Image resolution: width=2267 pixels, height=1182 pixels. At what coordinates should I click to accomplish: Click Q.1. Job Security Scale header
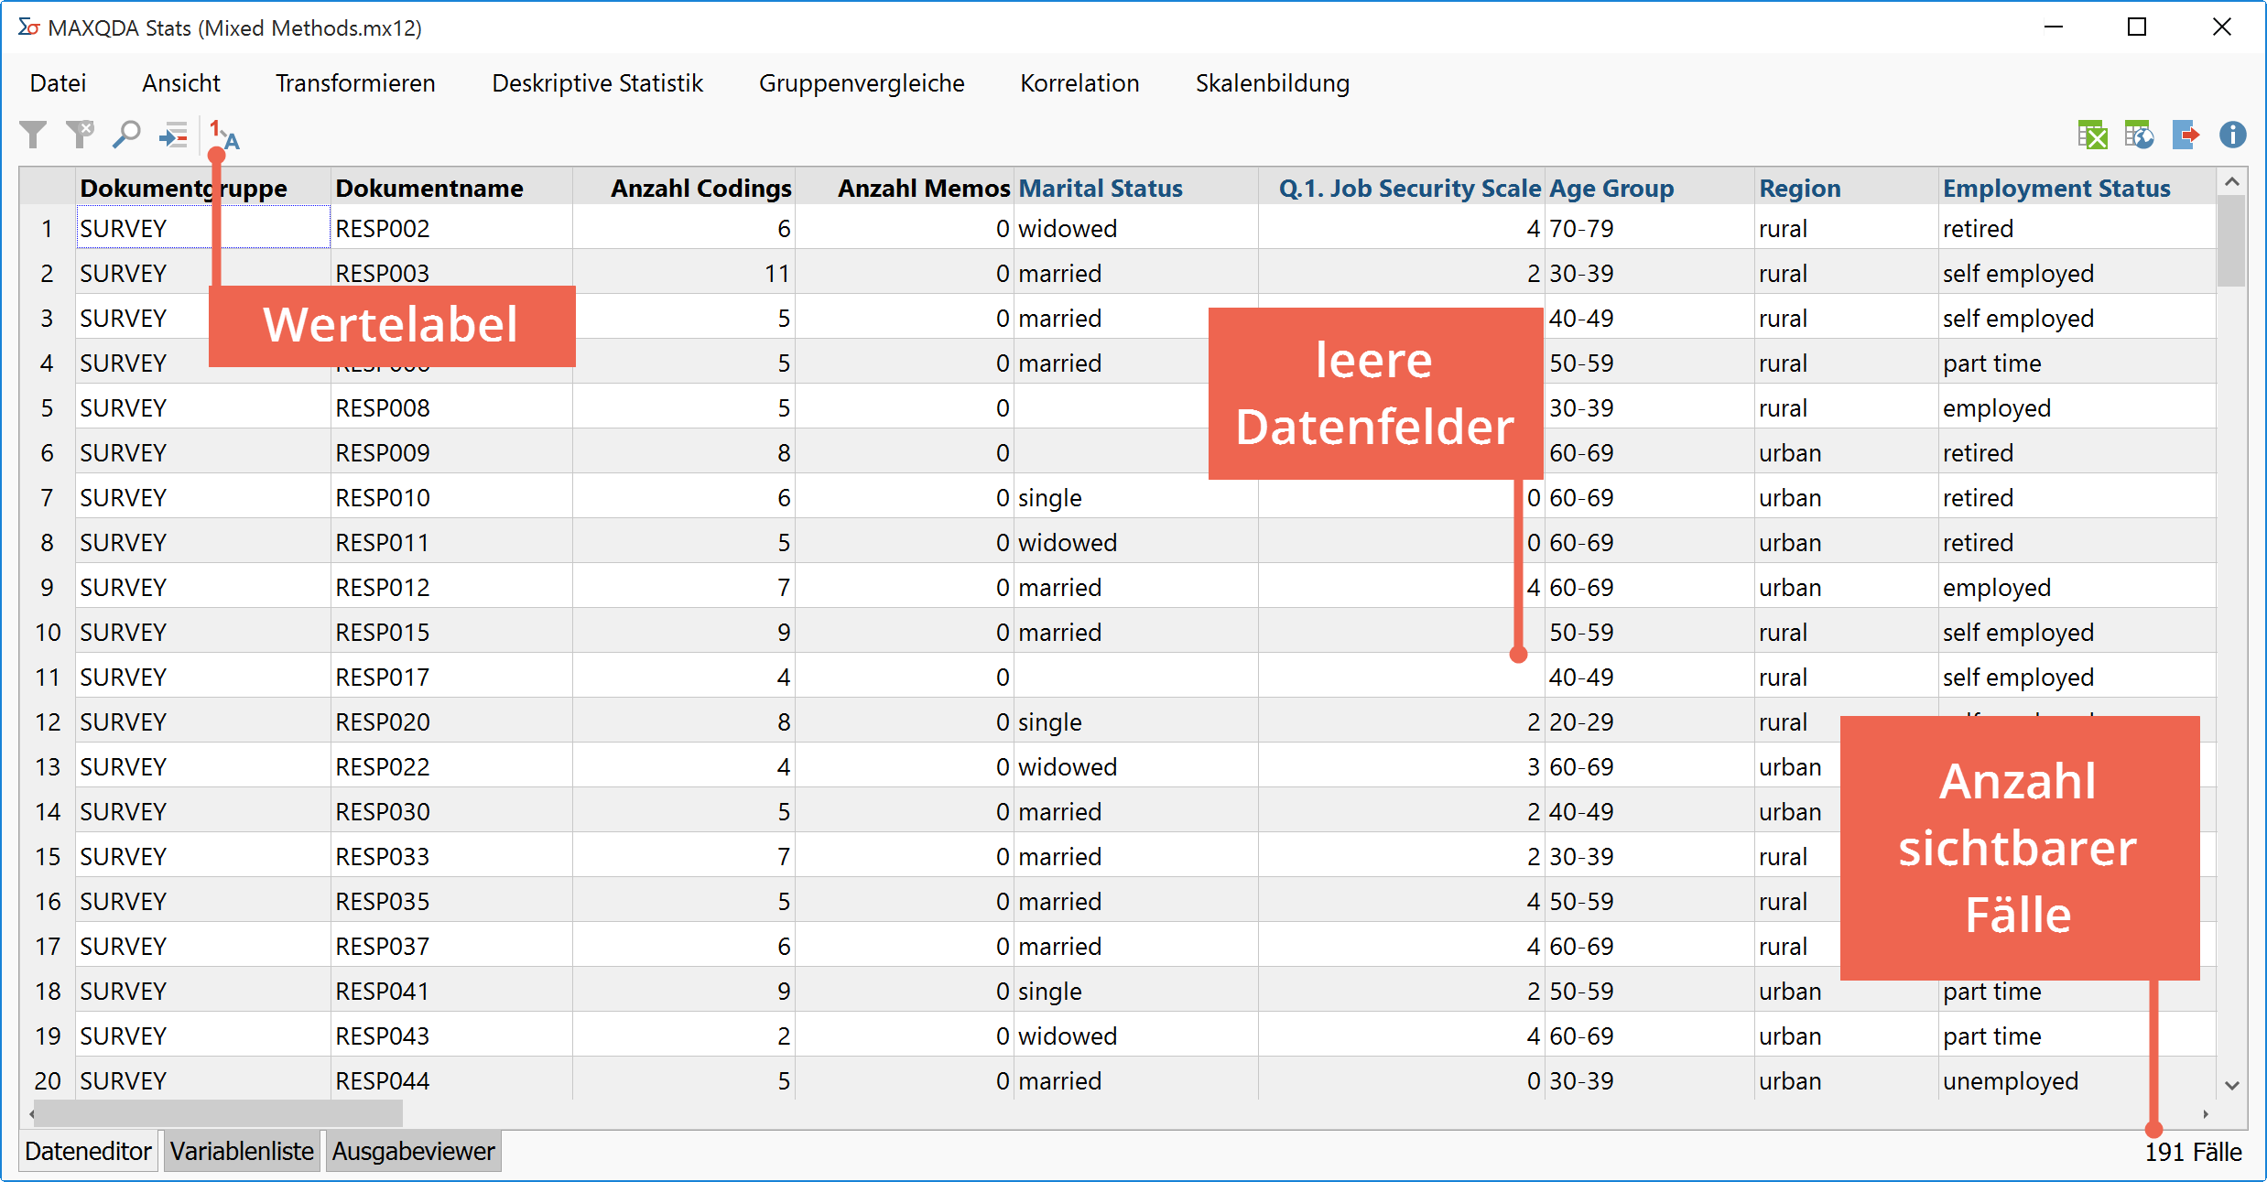point(1402,188)
